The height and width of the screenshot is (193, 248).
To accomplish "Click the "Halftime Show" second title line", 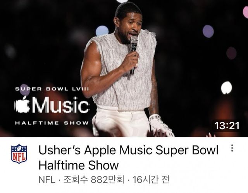I will tap(79, 165).
